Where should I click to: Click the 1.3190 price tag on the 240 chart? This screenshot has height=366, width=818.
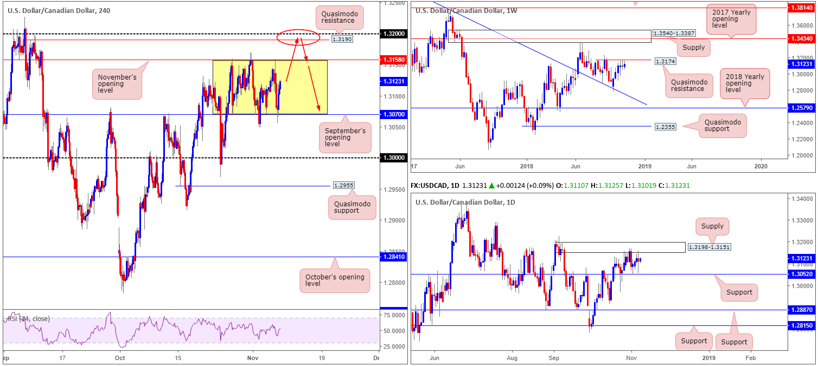[341, 40]
